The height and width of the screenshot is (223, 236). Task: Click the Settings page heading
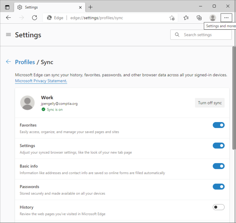pos(28,35)
